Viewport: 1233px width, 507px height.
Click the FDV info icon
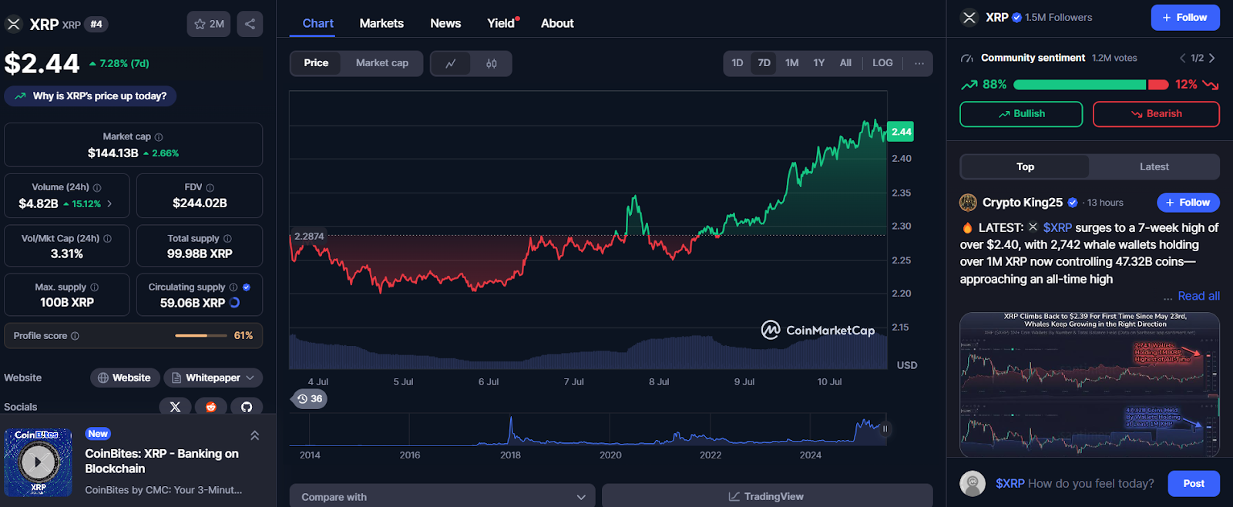[210, 187]
